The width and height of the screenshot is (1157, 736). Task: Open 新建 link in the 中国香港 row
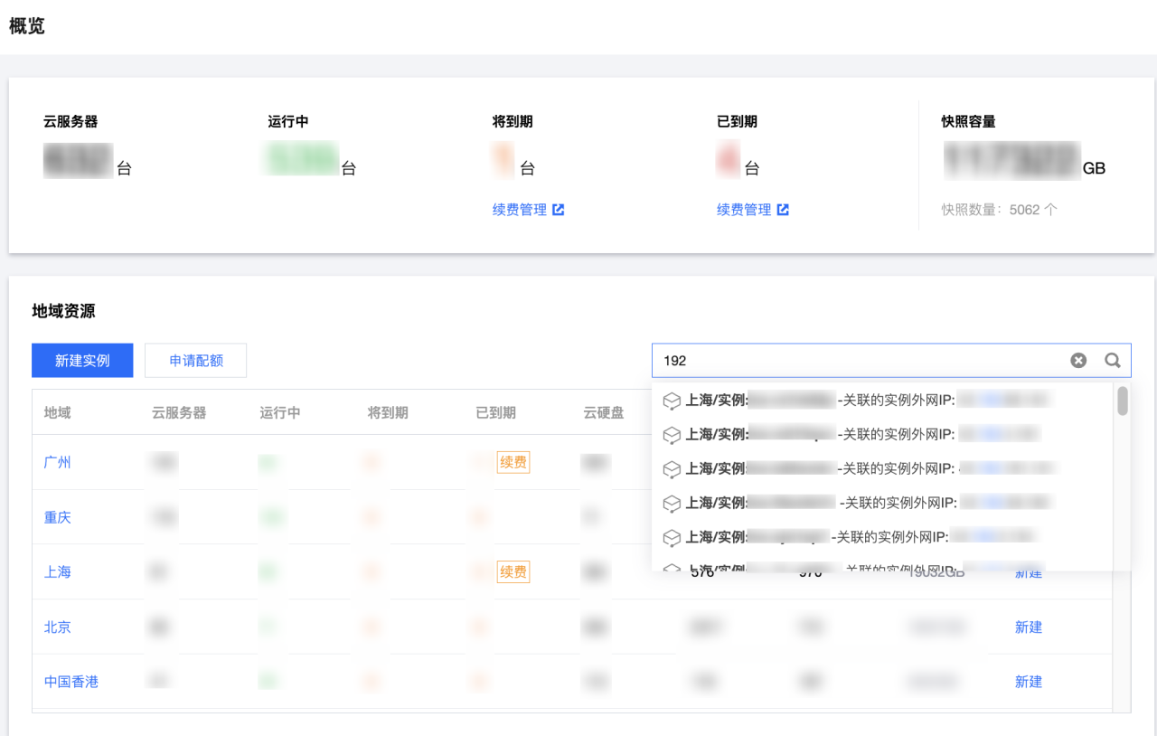tap(1029, 681)
